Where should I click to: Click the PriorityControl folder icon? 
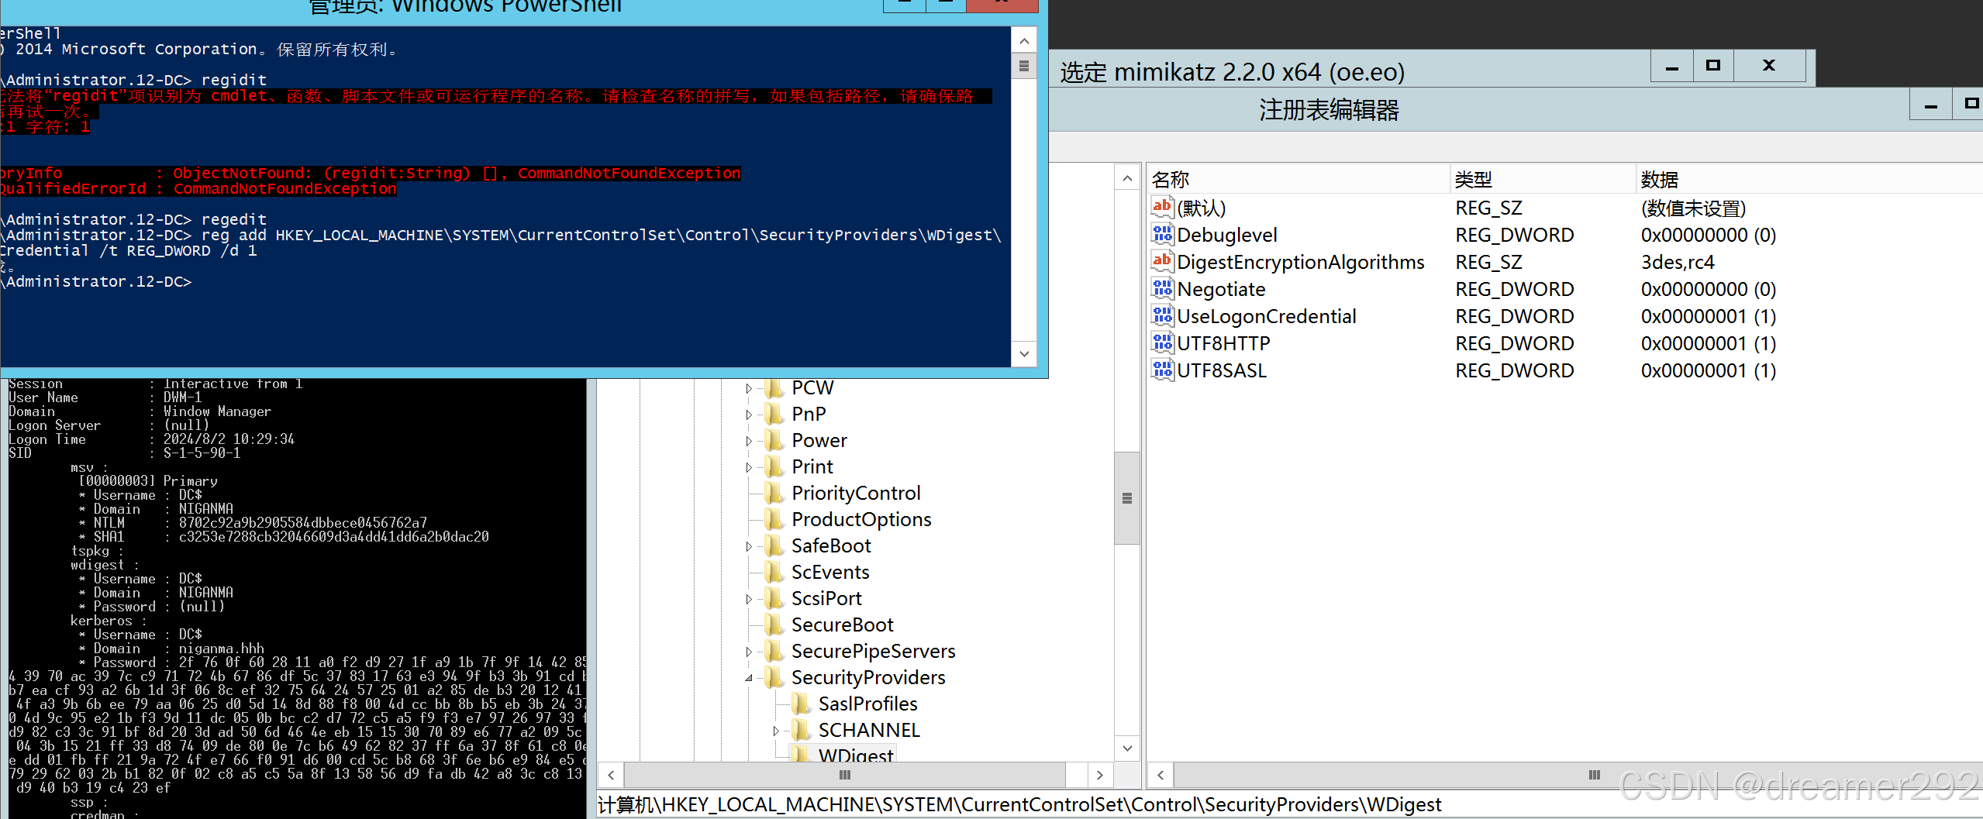[774, 493]
